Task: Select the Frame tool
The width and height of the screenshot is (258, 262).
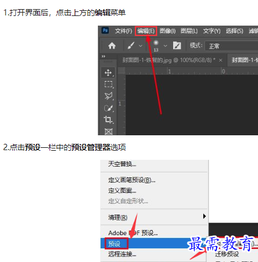Action: [x=108, y=131]
